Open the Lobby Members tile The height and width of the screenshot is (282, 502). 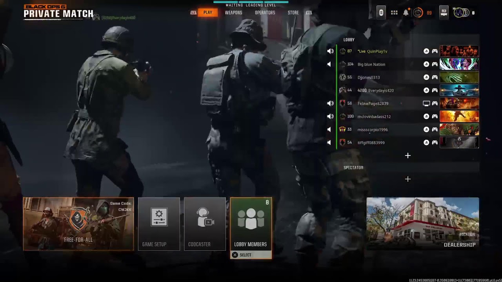point(251,224)
